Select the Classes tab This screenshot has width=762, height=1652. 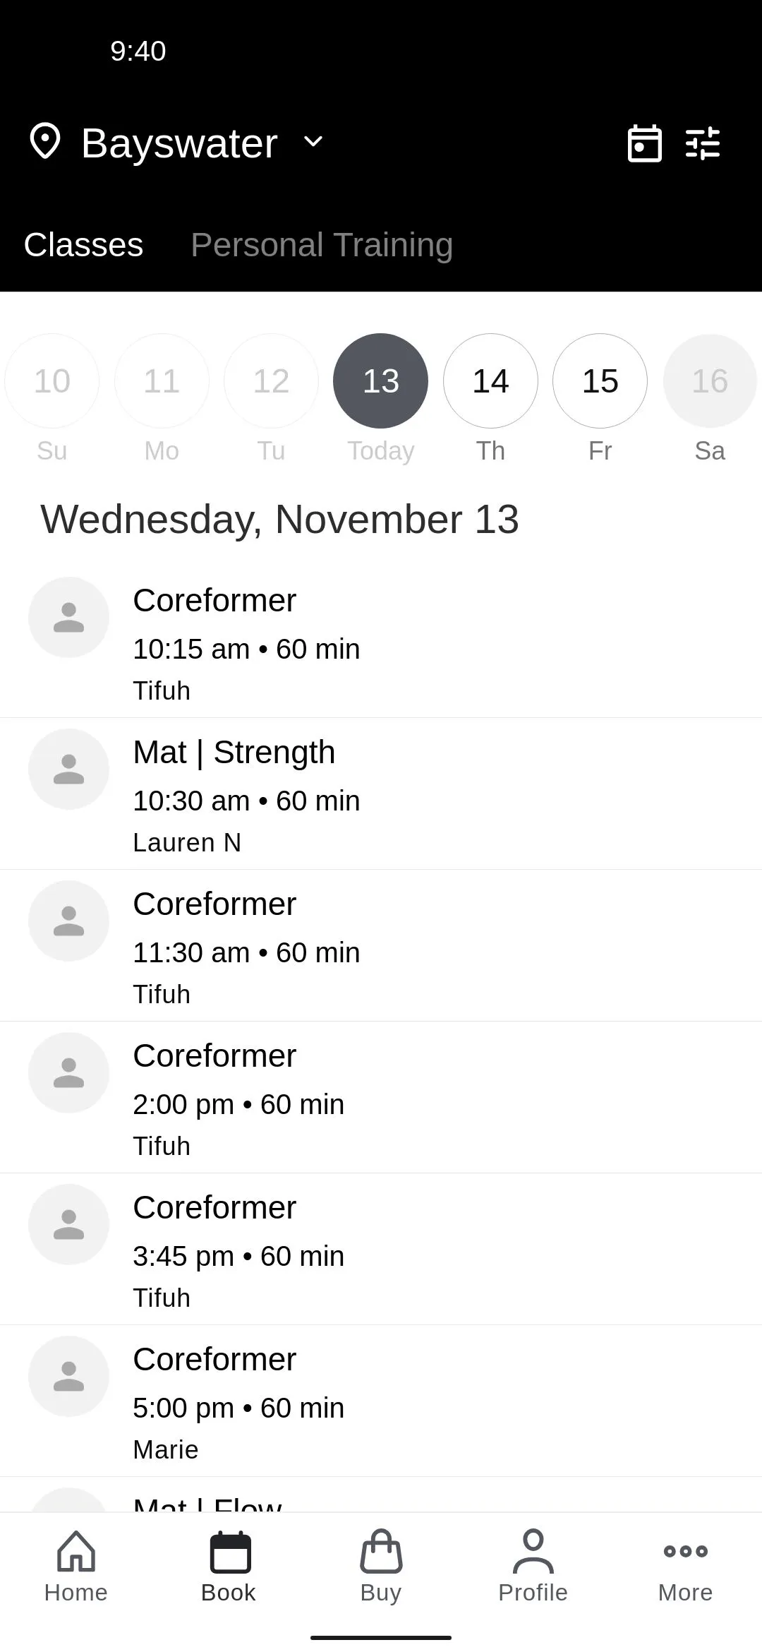click(83, 245)
